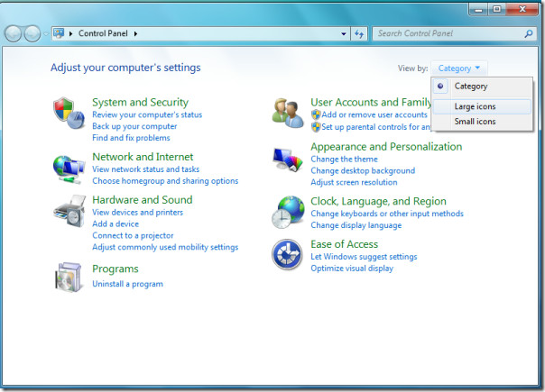Click the Forward navigation arrow button
Image resolution: width=545 pixels, height=392 pixels.
point(32,33)
